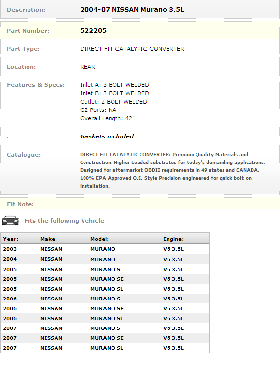Click the Overall Length 42" specification

[x=107, y=118]
